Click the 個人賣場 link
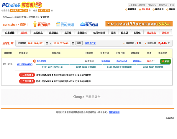The image size is (177, 139). coord(146,9)
